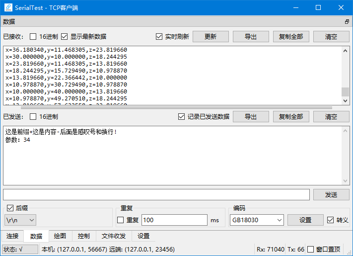Image resolution: width=353 pixels, height=256 pixels.
Task: Click the 发送 send button
Action: (331, 194)
